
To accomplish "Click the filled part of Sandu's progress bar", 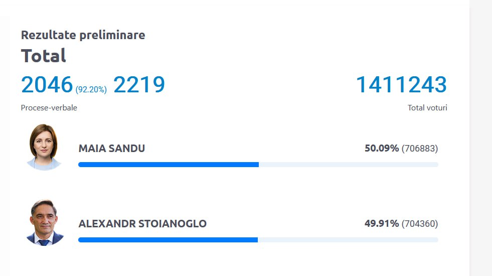I will [x=168, y=165].
